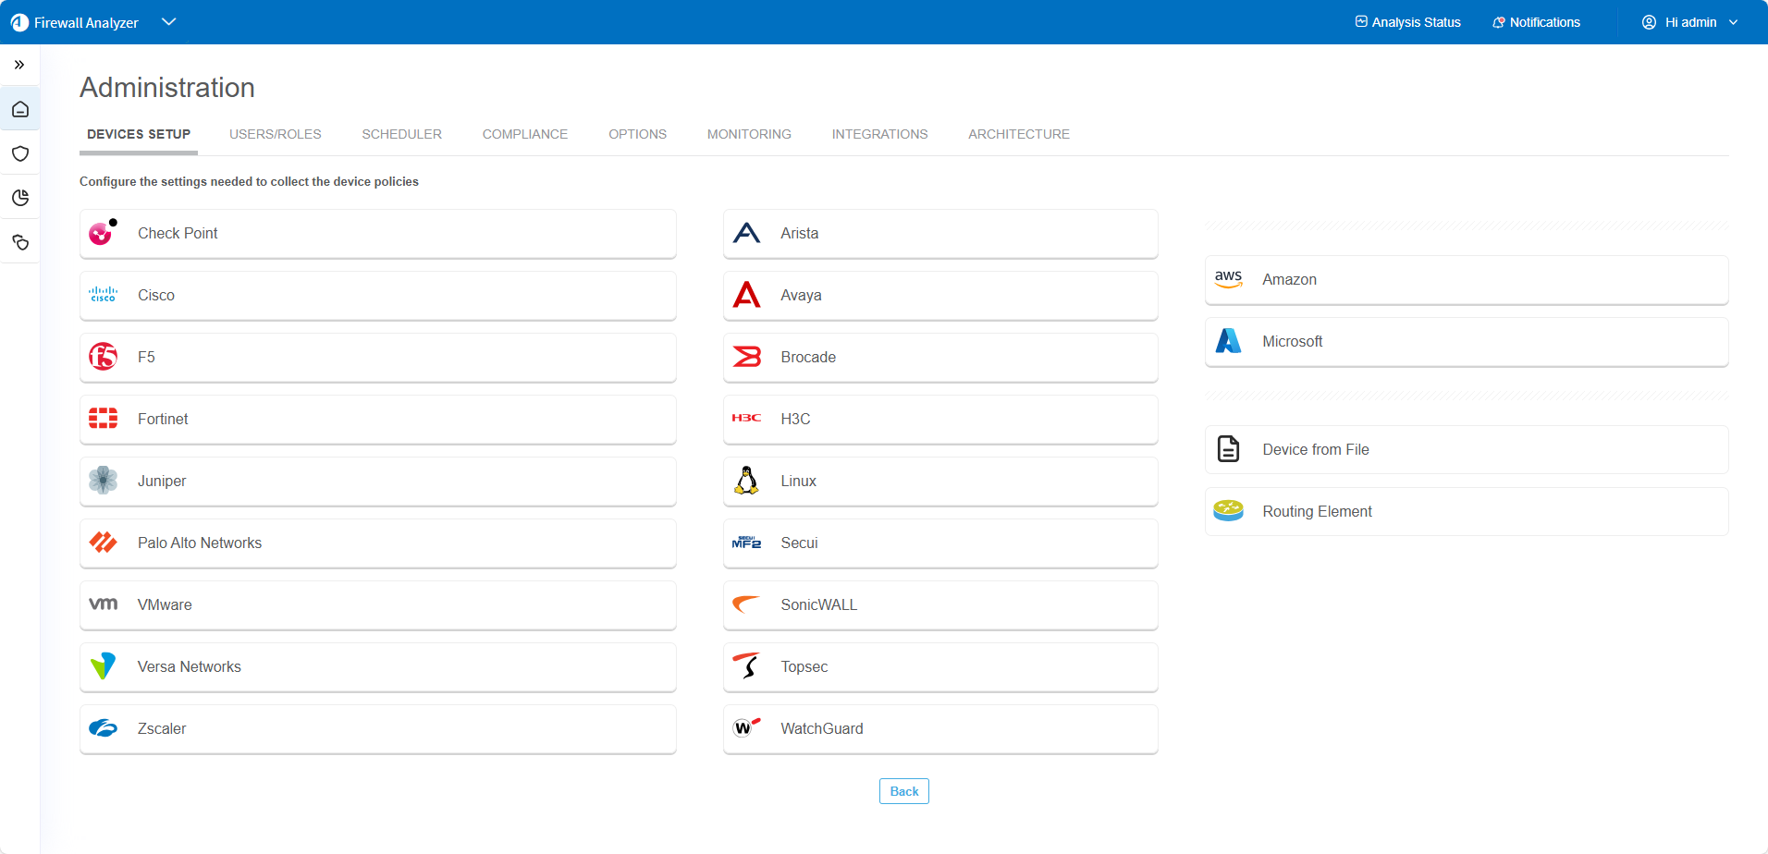Click the pie chart reports sidebar icon

point(20,198)
